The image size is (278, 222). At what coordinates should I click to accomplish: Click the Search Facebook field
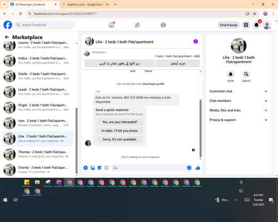[44, 25]
